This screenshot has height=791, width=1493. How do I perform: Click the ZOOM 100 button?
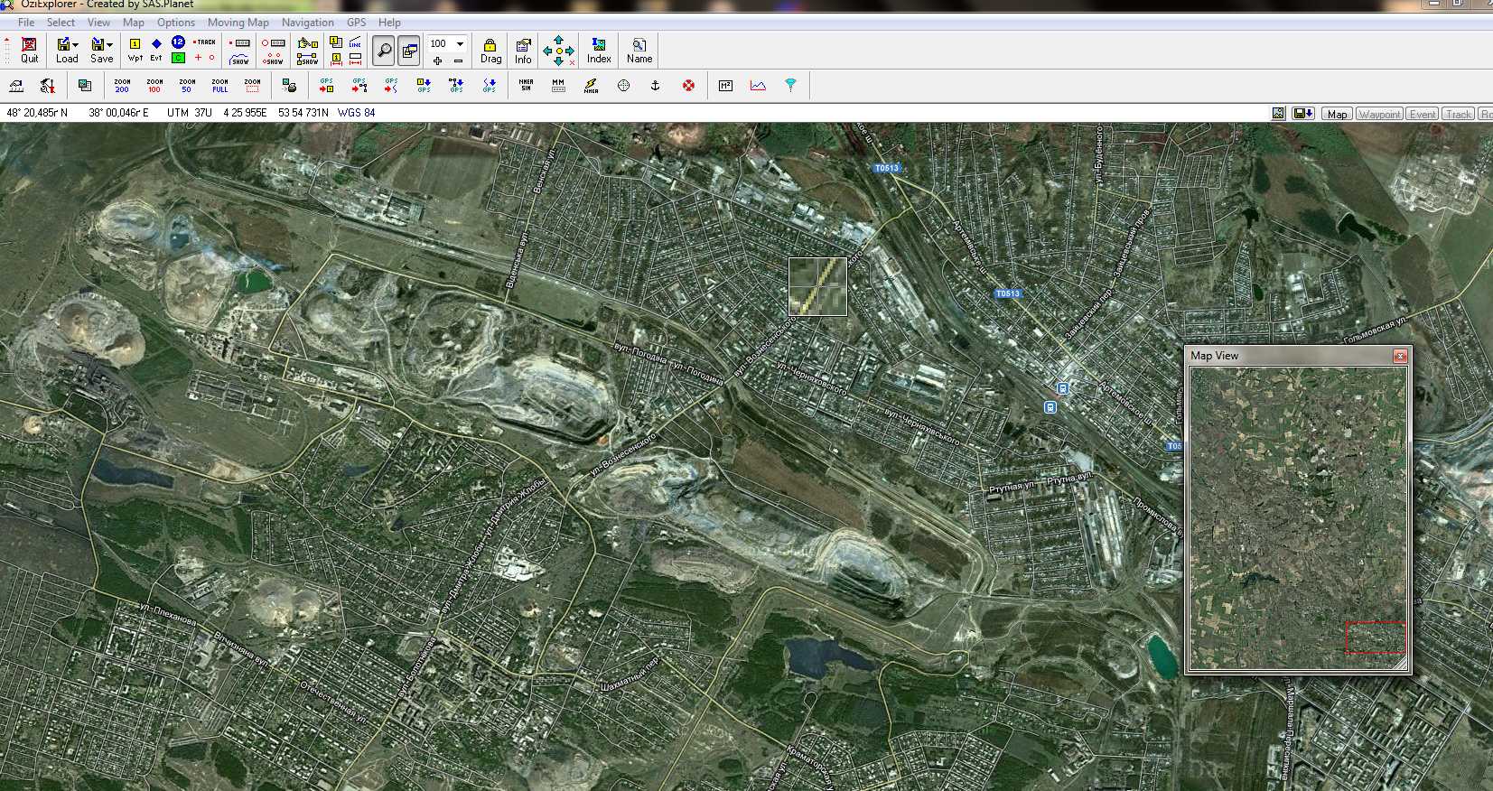click(154, 86)
